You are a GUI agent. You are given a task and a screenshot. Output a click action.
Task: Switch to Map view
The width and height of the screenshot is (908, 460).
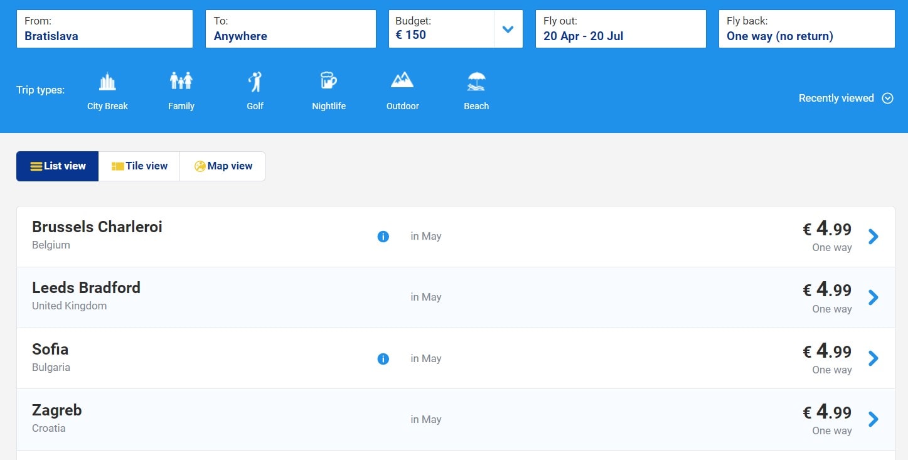[x=223, y=166]
